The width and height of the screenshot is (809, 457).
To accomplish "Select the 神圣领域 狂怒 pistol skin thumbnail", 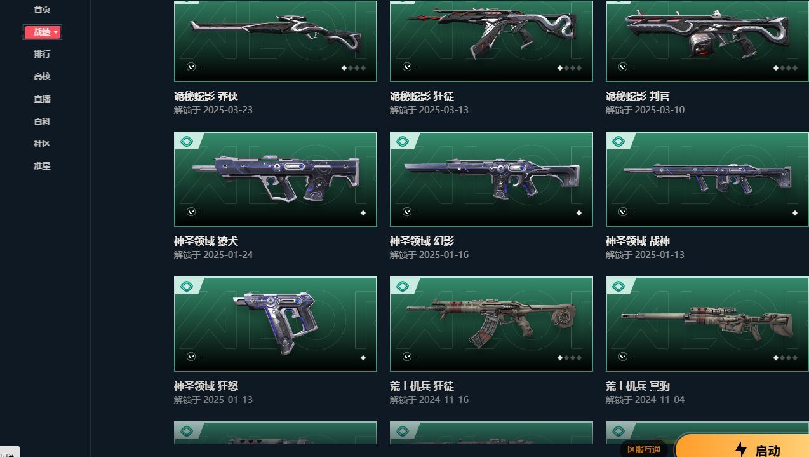I will [x=276, y=324].
